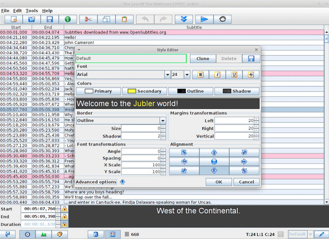The width and height of the screenshot is (329, 239).
Task: Collapse Advanced options with arrow
Action: pos(122,182)
